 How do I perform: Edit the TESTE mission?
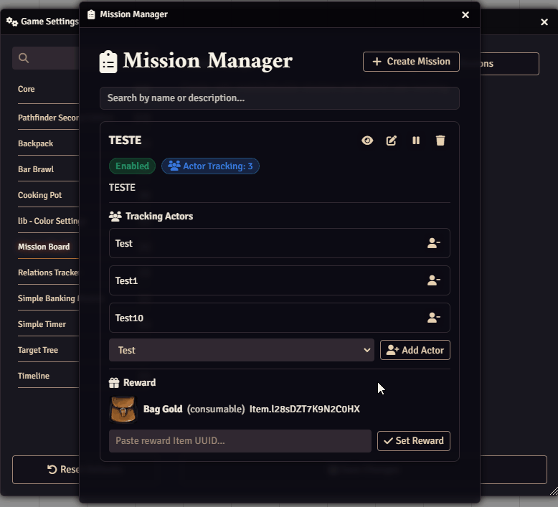click(392, 141)
